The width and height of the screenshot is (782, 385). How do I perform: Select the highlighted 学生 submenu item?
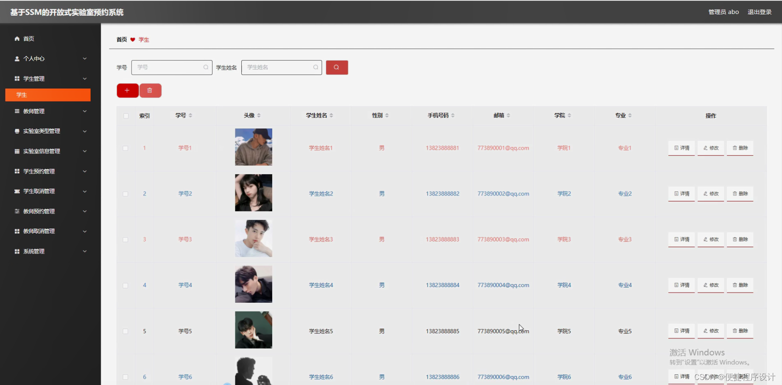point(48,95)
